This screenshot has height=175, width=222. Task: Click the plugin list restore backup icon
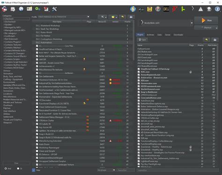207,40
